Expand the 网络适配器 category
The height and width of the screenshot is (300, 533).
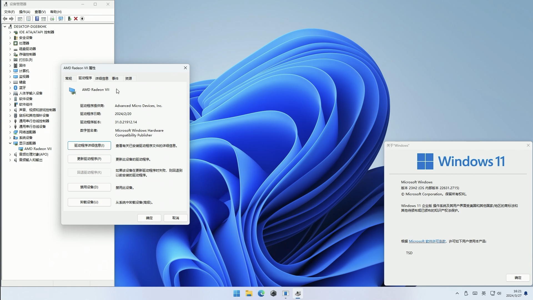click(x=10, y=132)
